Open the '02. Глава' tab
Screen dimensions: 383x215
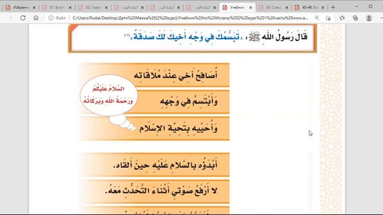click(x=93, y=8)
